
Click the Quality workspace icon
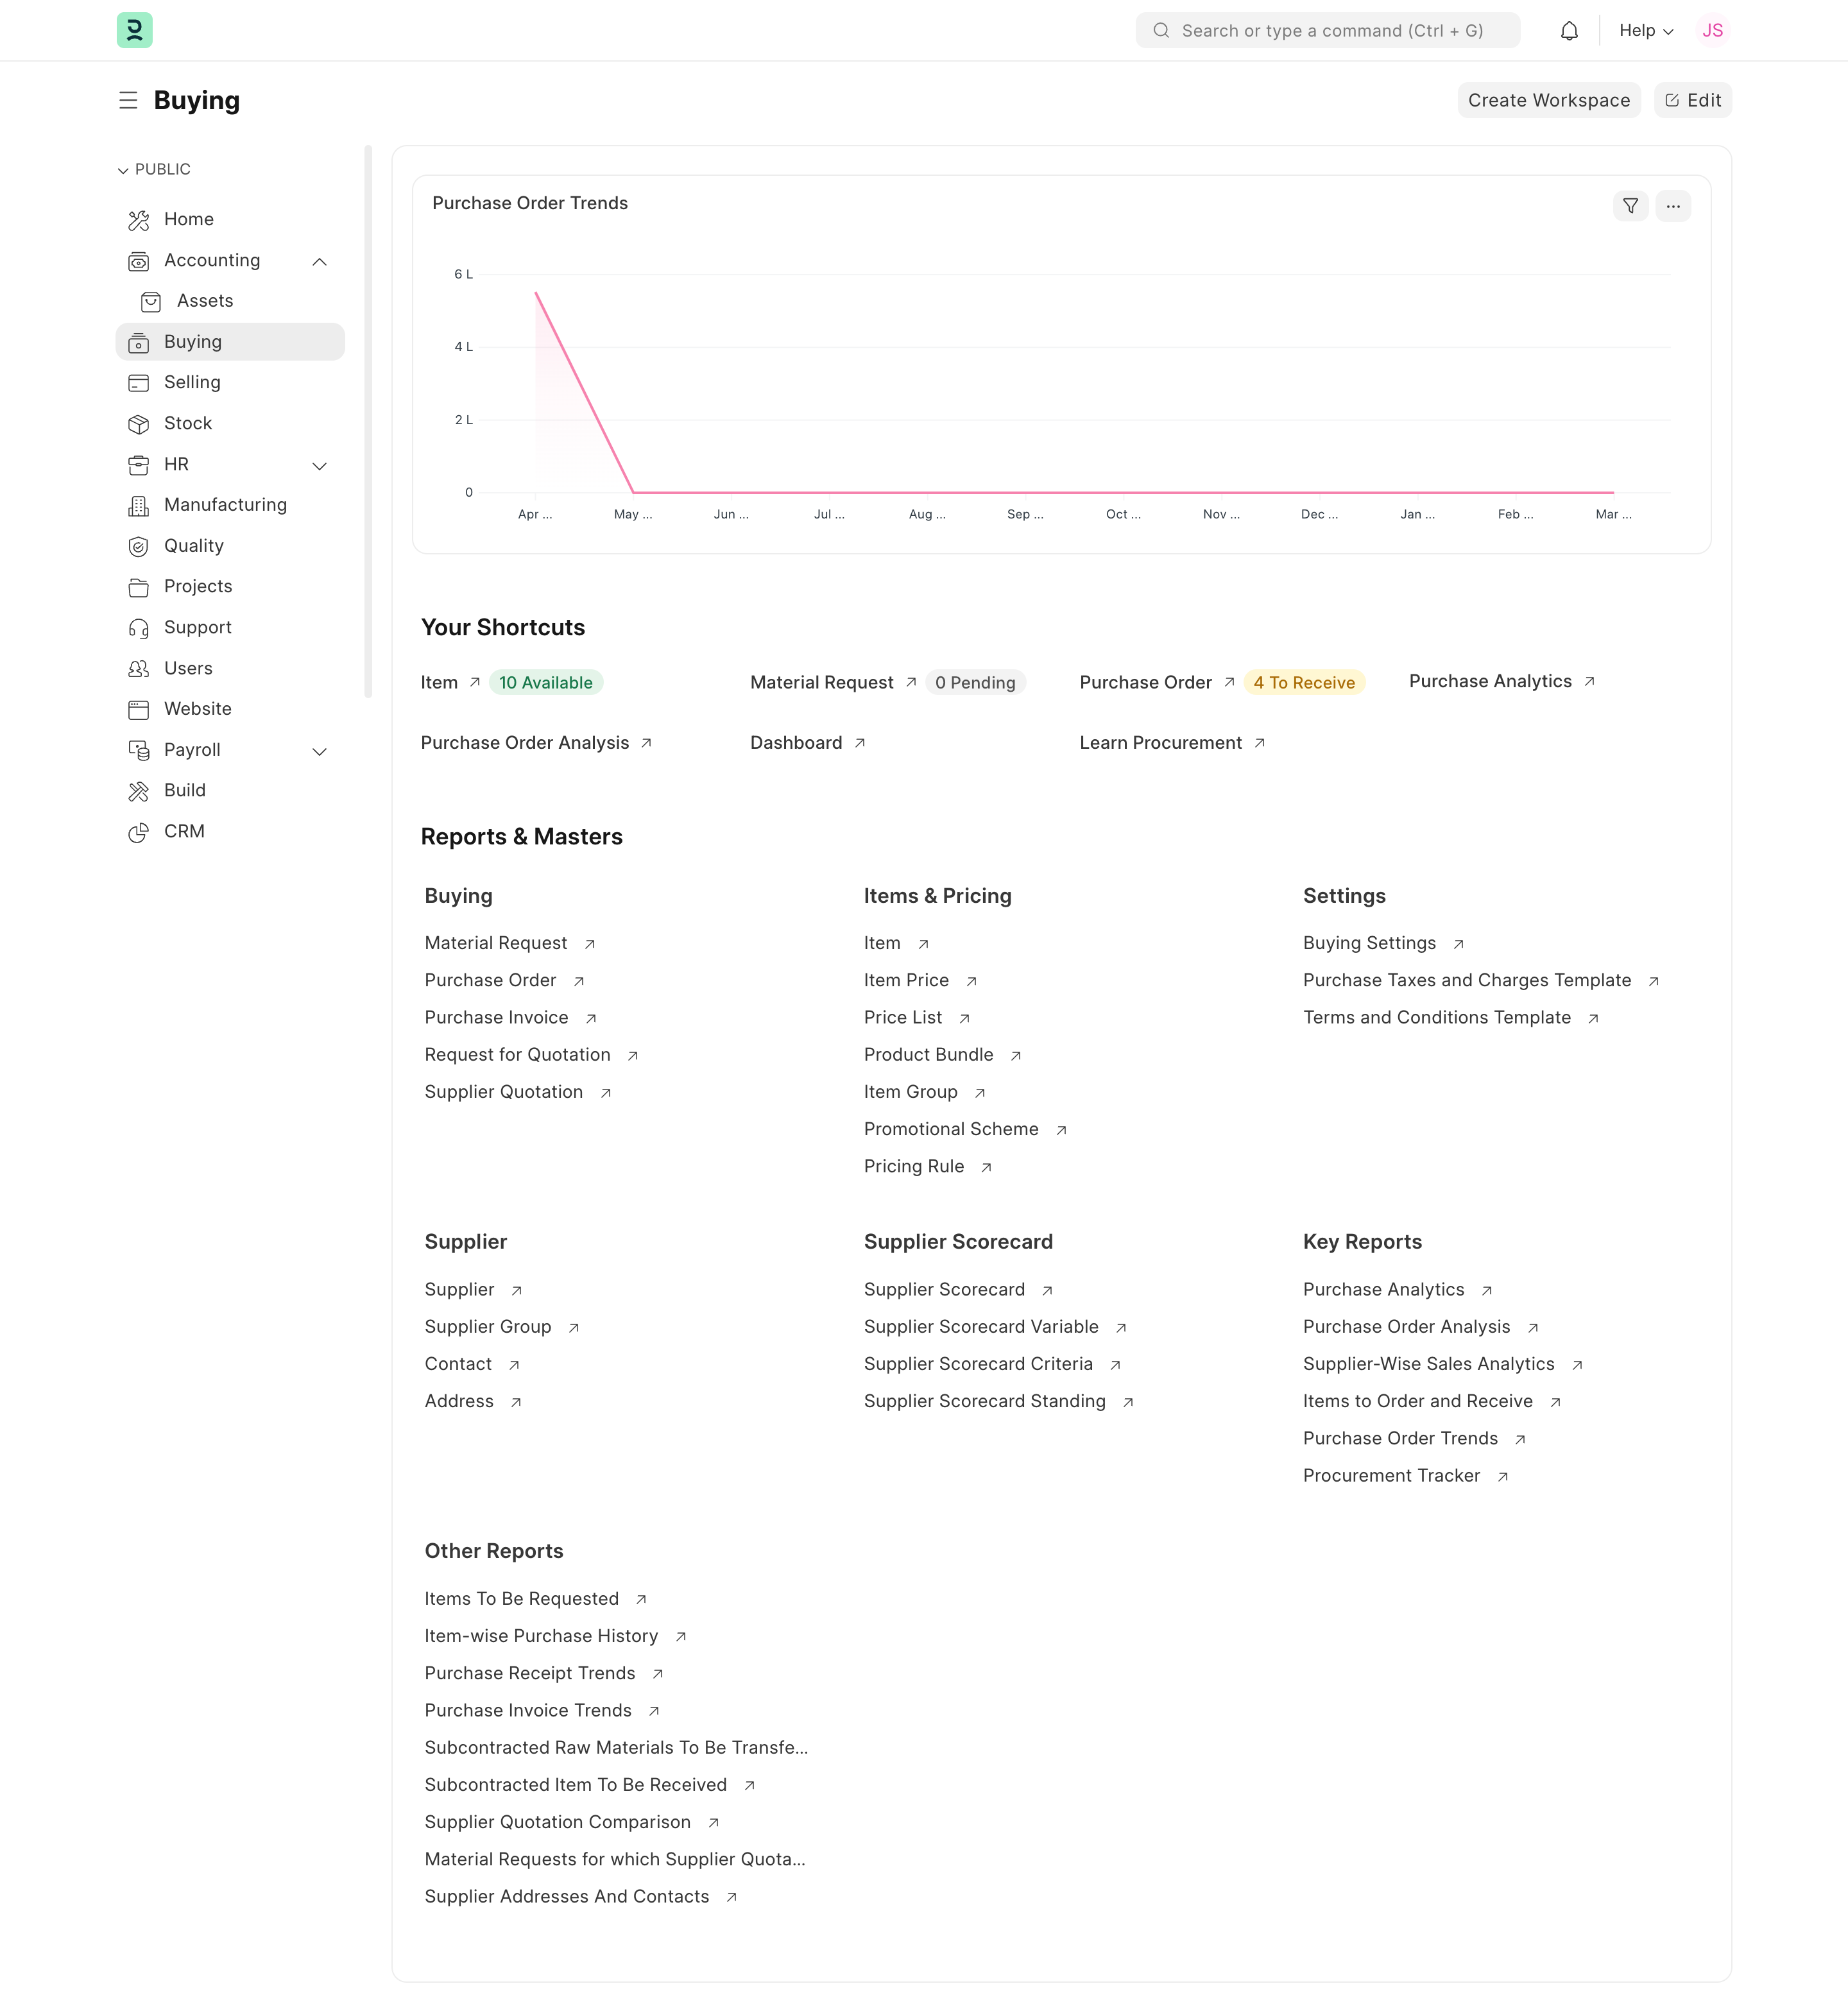[x=139, y=546]
